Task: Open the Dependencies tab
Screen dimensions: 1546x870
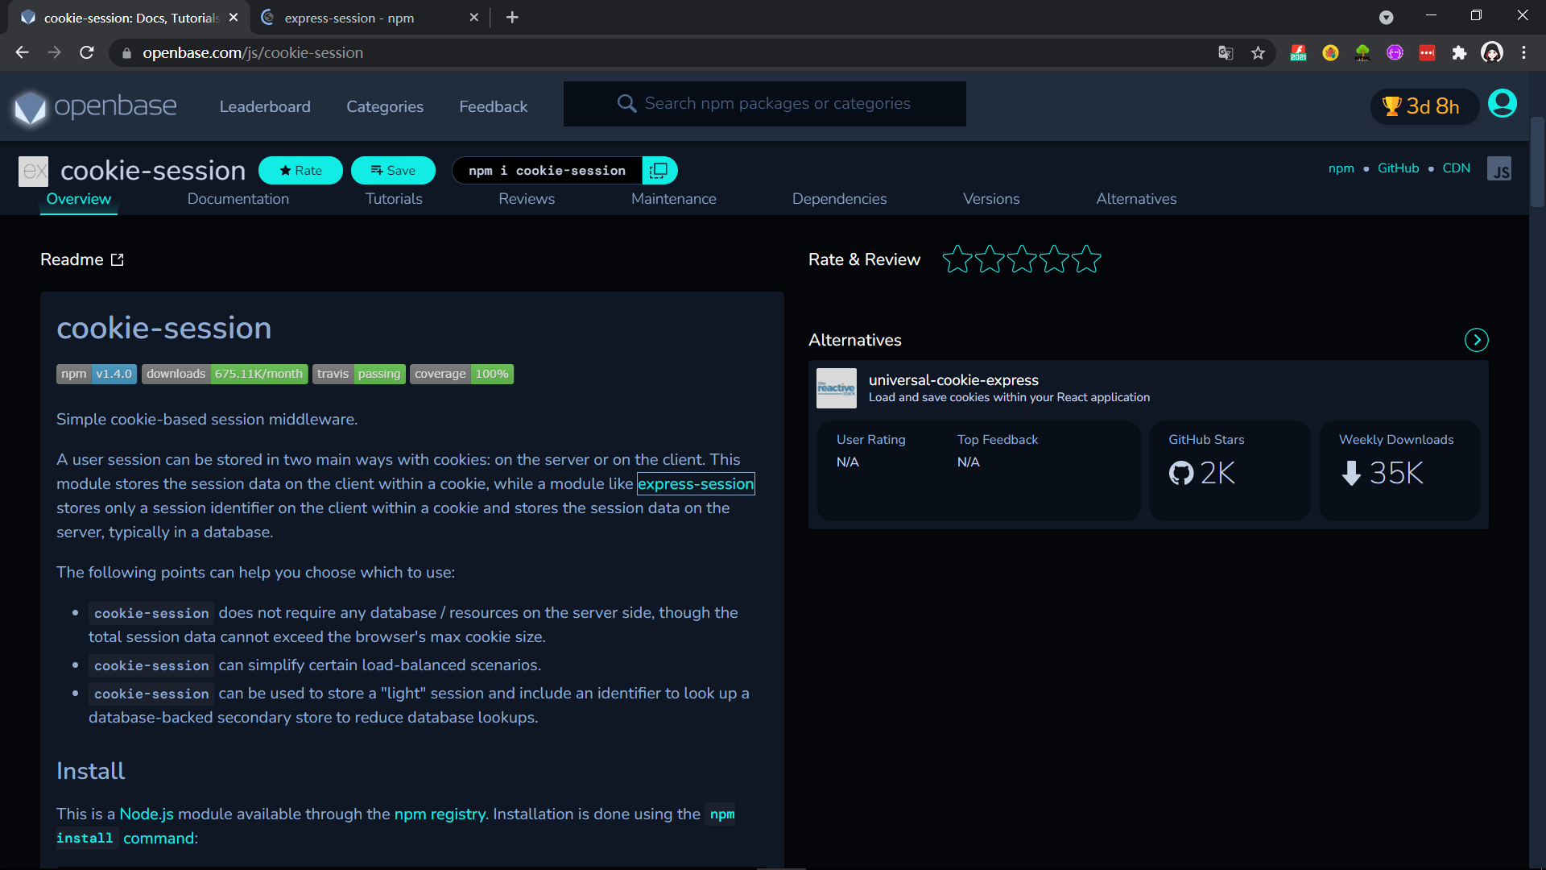Action: point(839,199)
